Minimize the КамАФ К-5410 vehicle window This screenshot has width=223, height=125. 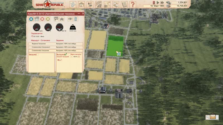click(x=79, y=14)
